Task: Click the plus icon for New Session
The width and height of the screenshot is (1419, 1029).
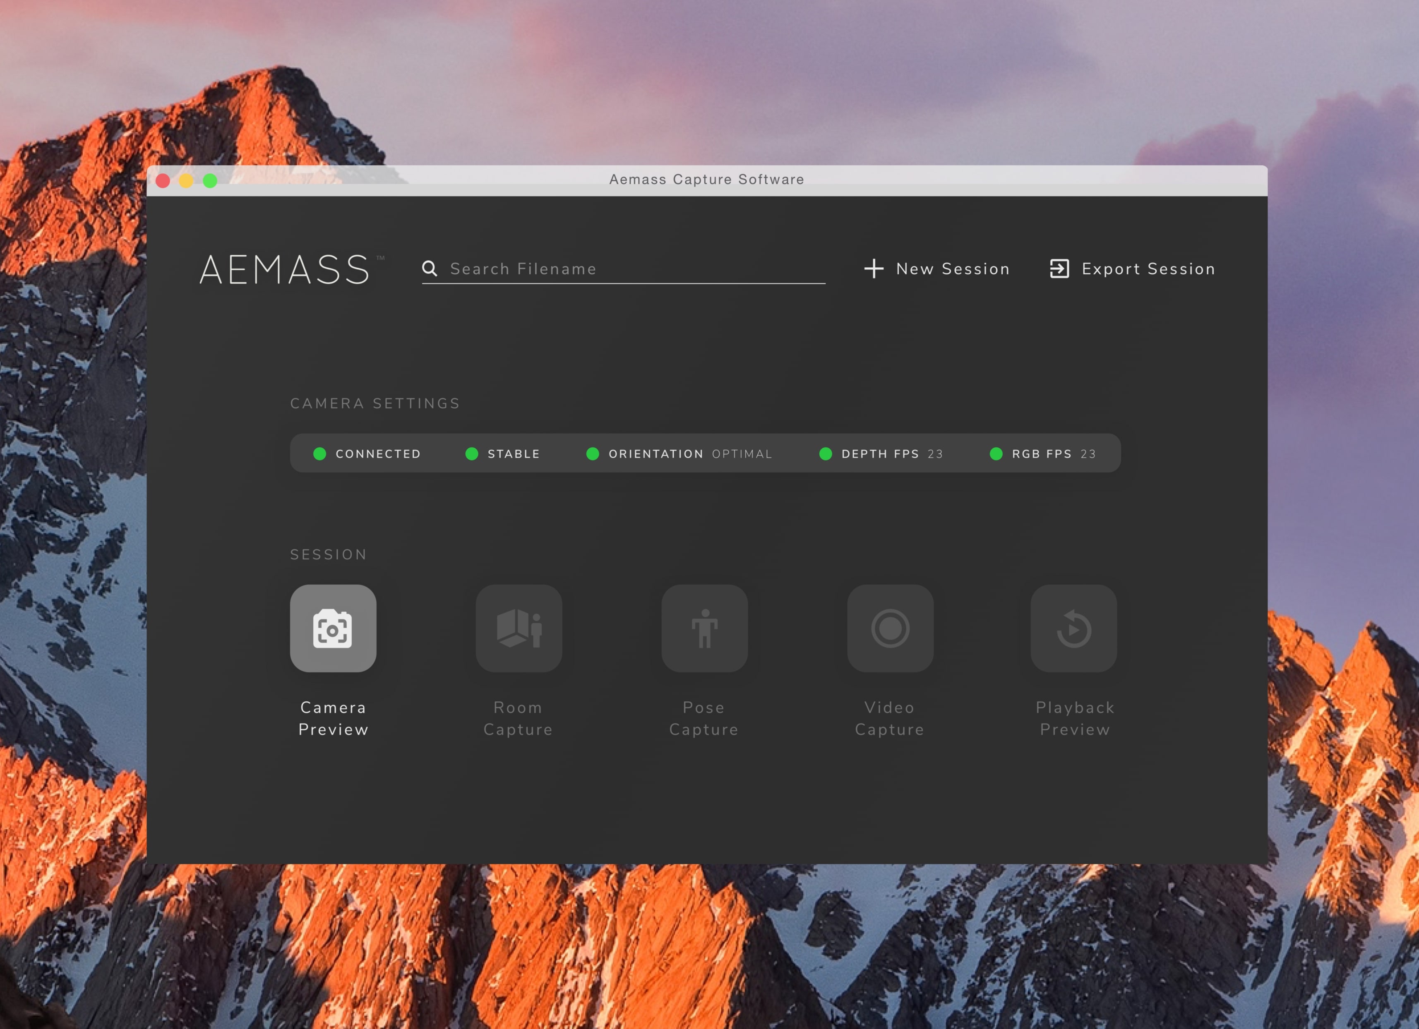Action: click(874, 269)
